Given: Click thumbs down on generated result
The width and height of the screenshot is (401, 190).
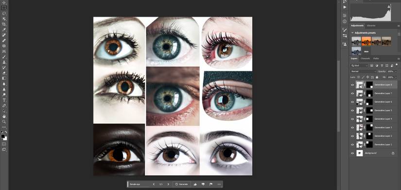Looking at the screenshot, I should pos(203,184).
